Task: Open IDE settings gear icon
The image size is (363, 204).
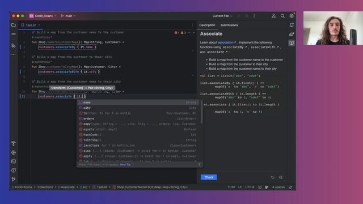Action: [292, 16]
